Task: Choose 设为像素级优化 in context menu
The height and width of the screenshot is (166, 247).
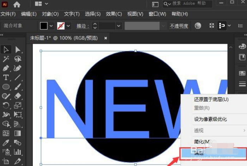Action: tap(210, 119)
